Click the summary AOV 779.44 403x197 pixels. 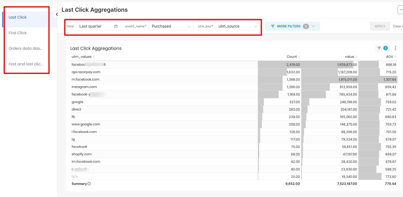click(390, 184)
